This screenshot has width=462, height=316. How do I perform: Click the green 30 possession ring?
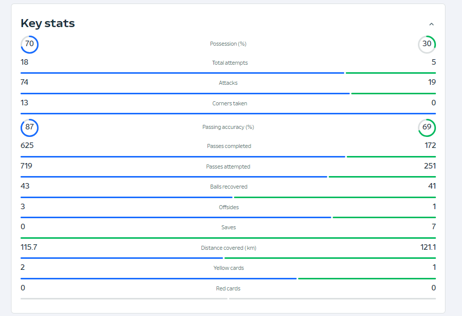click(427, 45)
